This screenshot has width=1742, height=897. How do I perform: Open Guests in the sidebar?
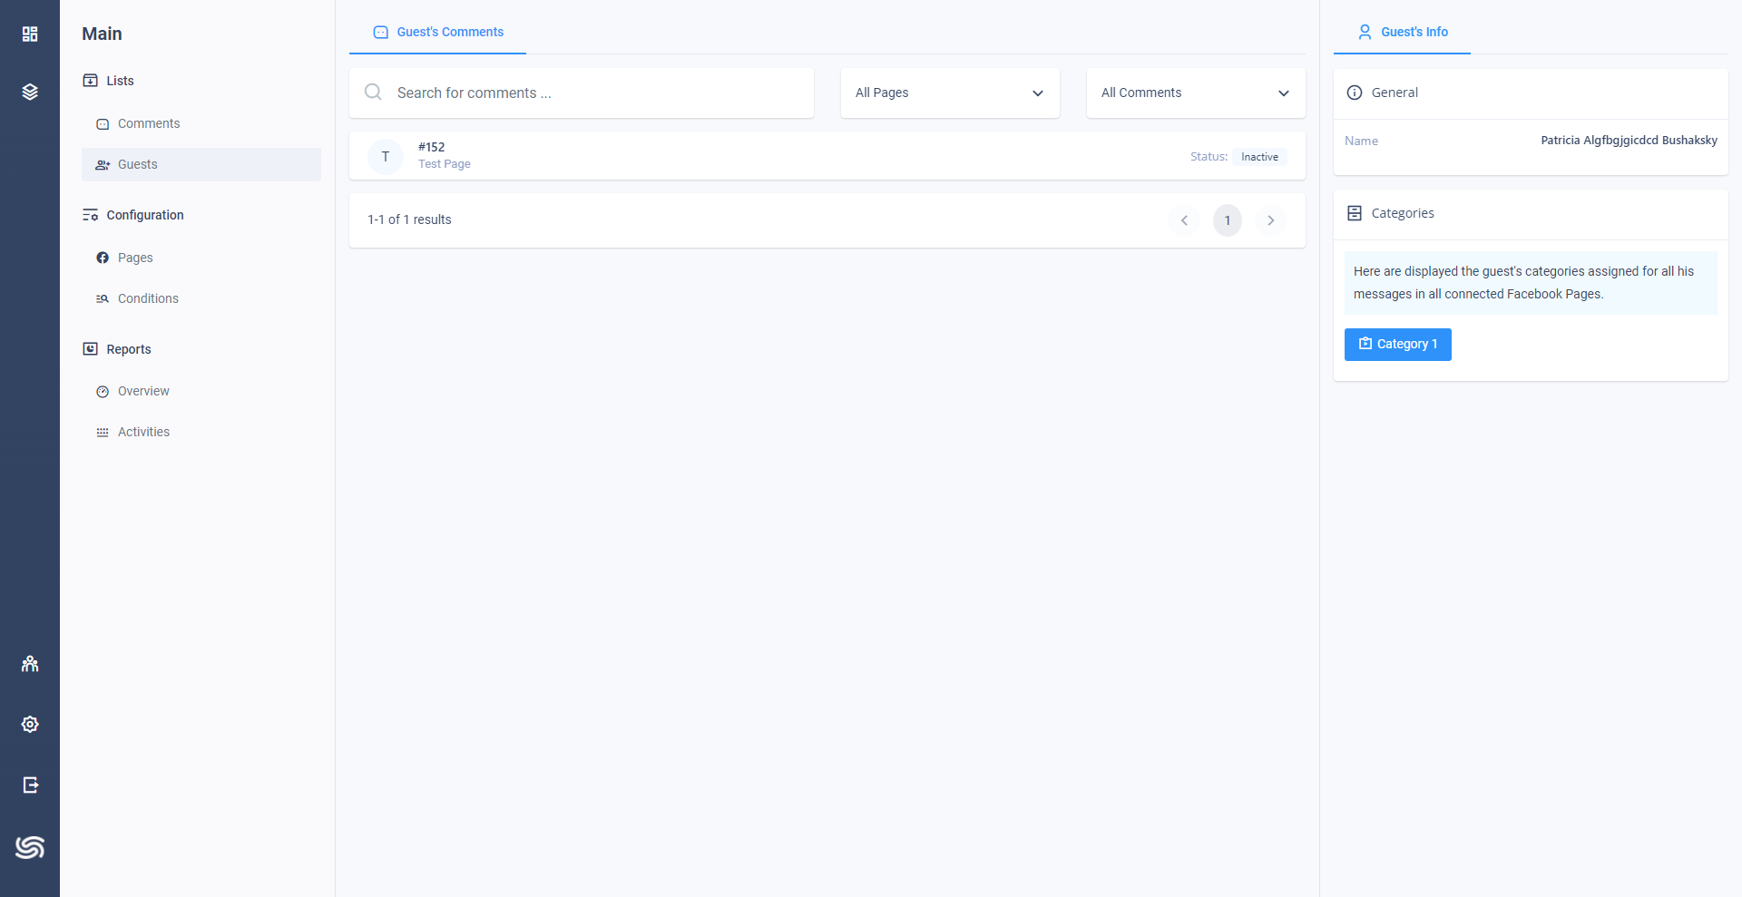pyautogui.click(x=201, y=164)
